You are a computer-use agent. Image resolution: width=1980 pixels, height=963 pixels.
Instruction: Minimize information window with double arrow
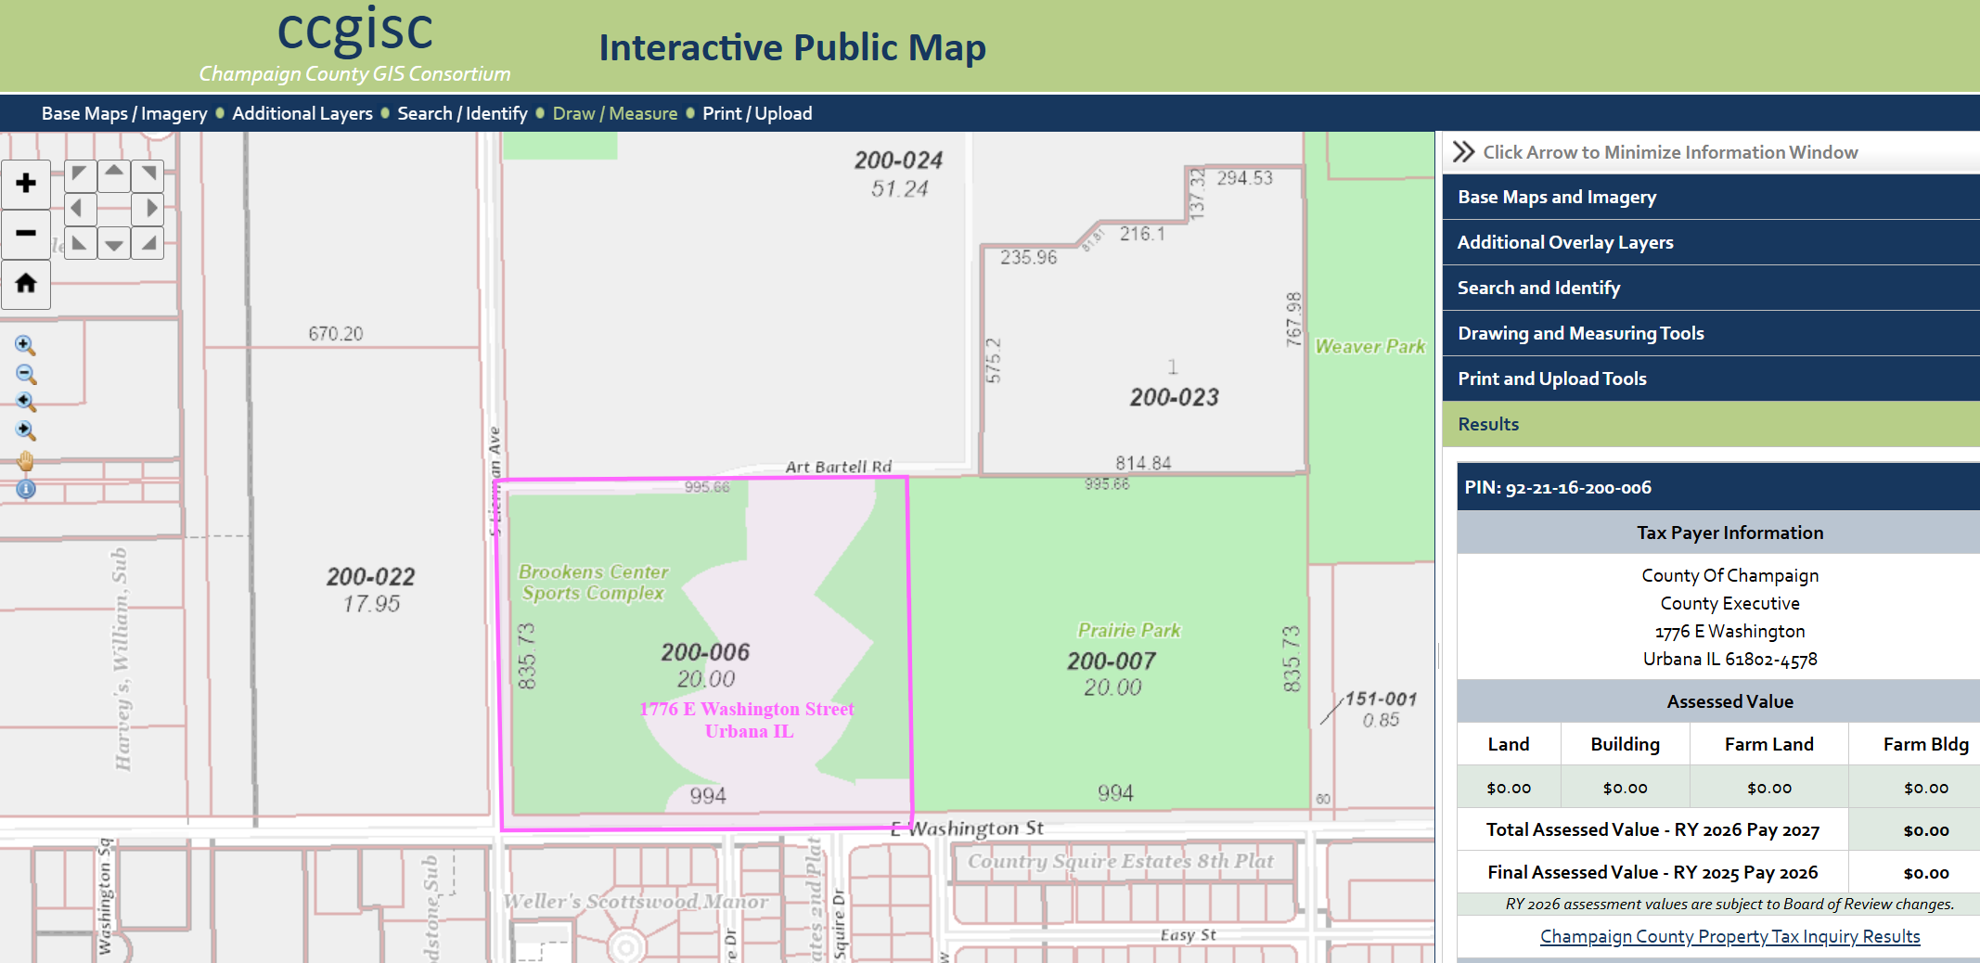1463,152
